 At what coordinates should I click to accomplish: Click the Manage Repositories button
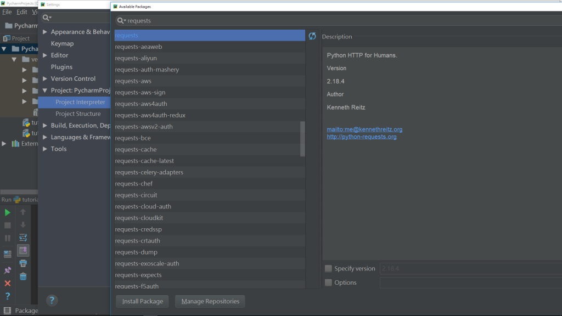coord(210,301)
